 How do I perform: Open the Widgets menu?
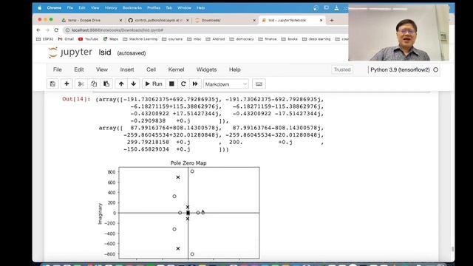(x=207, y=69)
